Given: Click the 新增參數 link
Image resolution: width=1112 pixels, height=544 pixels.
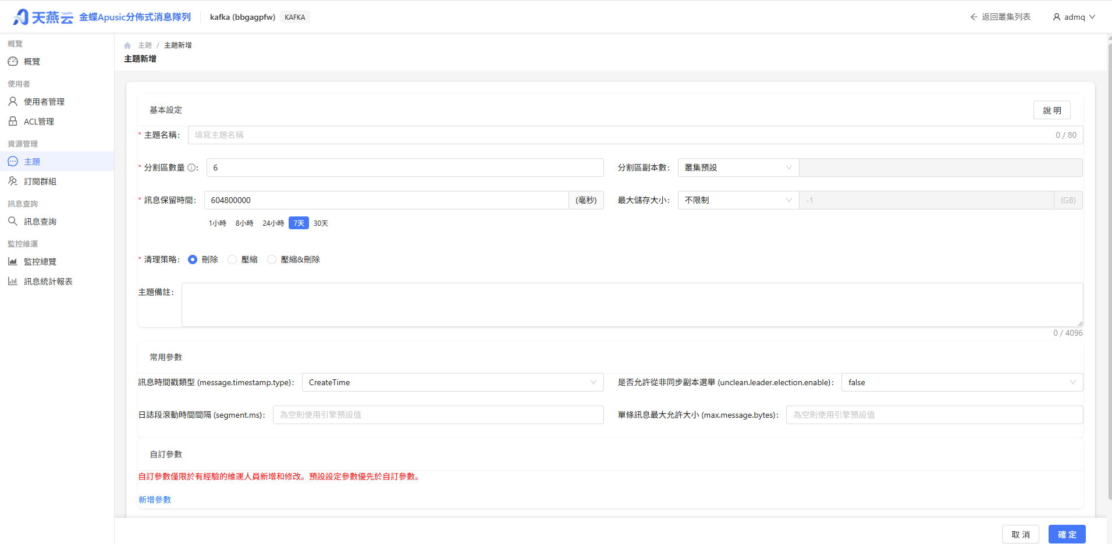Looking at the screenshot, I should pos(155,500).
